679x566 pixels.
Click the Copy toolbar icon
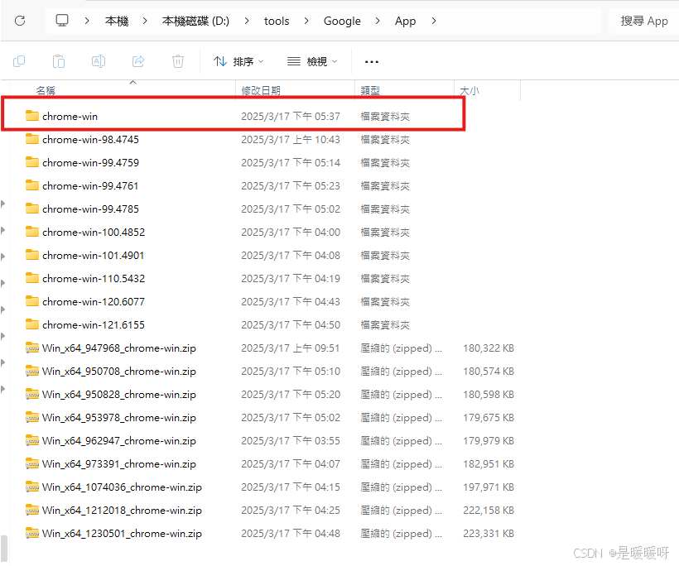[x=19, y=61]
